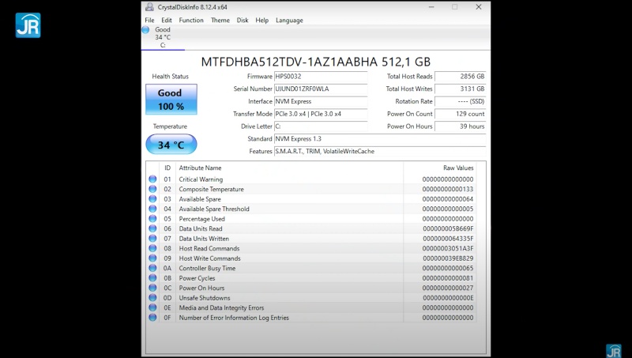The image size is (632, 358).
Task: Click the status orb beside Composite Temperature
Action: [x=152, y=190]
